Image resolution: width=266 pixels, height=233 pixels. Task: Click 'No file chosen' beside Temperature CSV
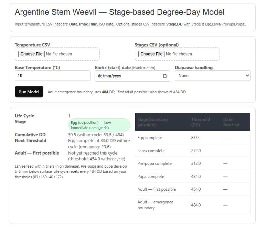59,54
